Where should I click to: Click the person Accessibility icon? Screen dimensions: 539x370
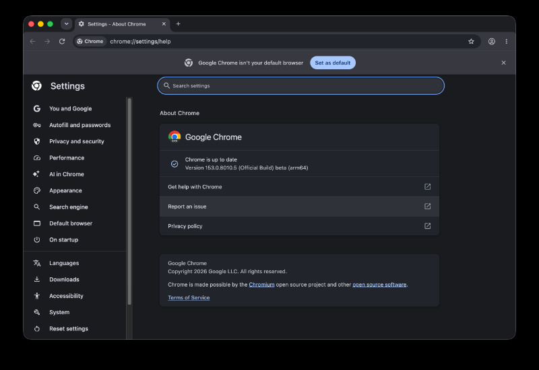coord(37,296)
